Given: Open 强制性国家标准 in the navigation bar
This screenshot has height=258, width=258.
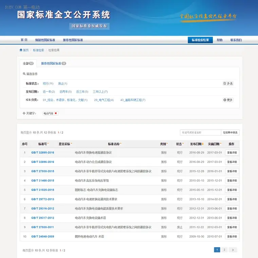Looking at the screenshot, I should [45, 40].
